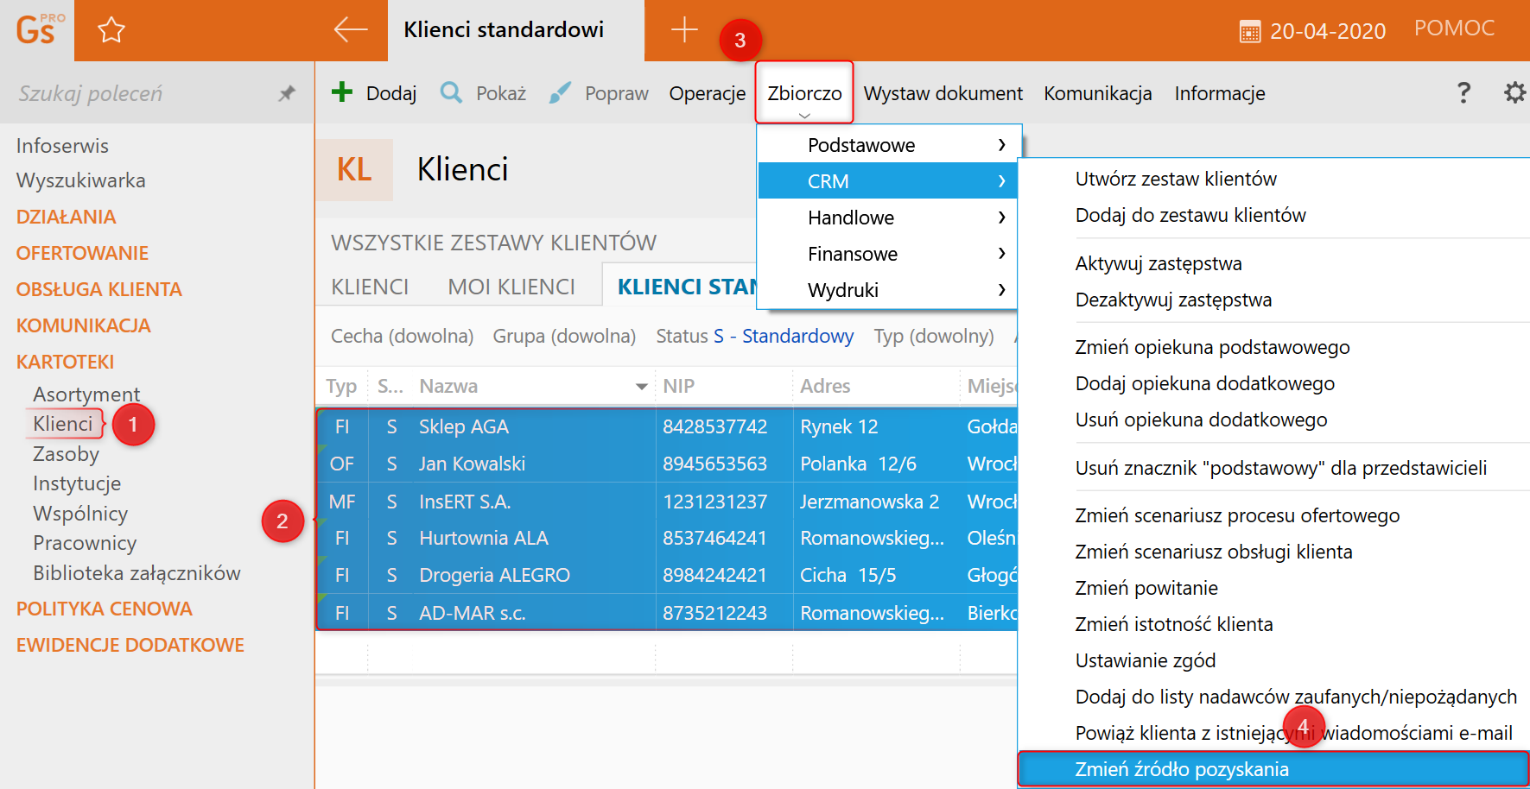This screenshot has width=1530, height=789.
Task: Choose Zmień istotność klienta
Action: (x=1174, y=624)
